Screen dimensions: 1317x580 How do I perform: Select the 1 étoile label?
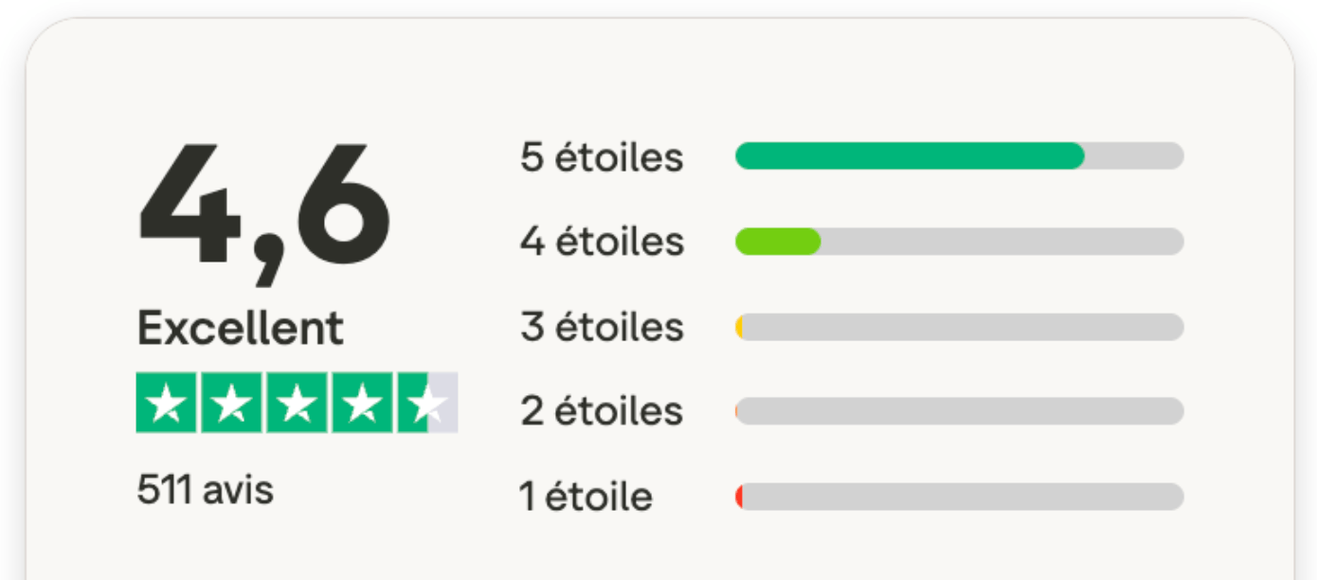586,497
